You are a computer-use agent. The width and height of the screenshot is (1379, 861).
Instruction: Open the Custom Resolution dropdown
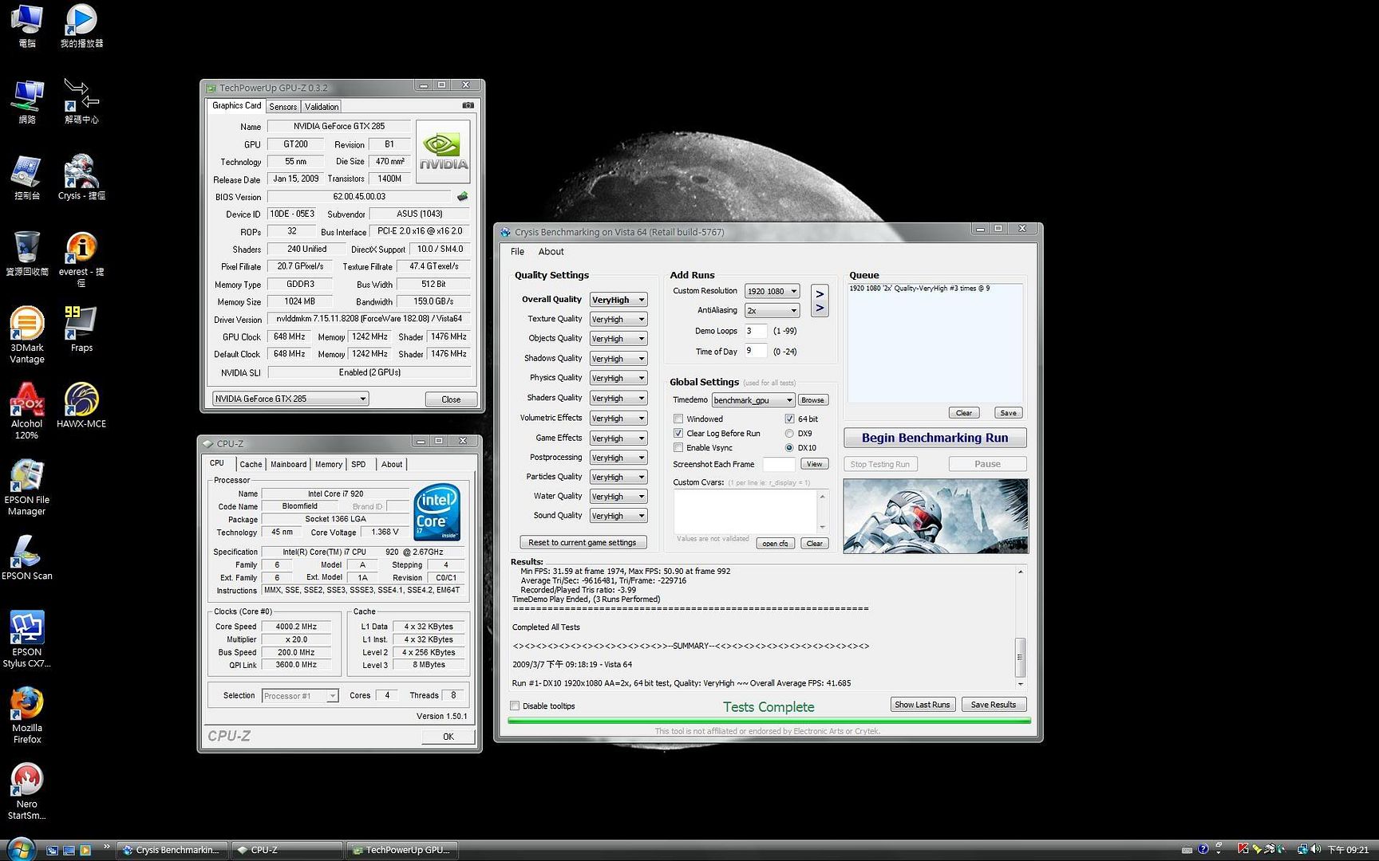(772, 291)
